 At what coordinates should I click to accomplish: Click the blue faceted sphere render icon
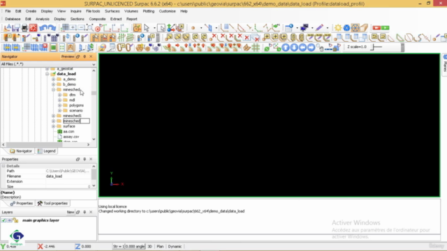click(346, 28)
